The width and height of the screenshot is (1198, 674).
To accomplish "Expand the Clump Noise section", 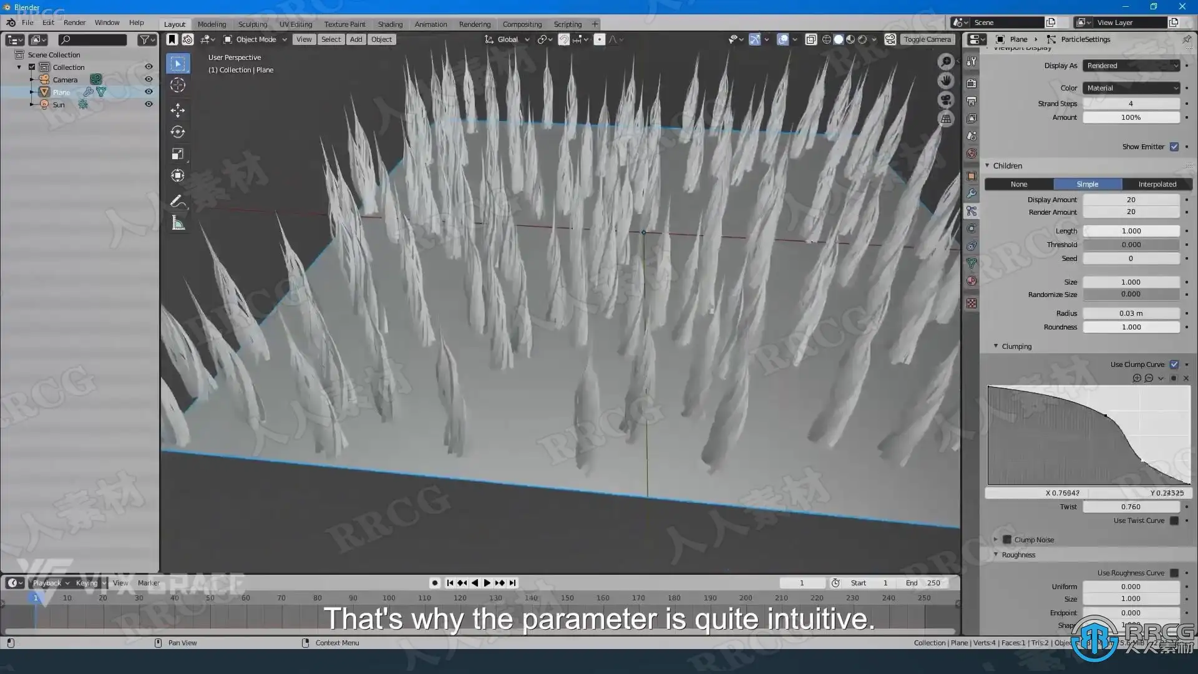I will 996,540.
